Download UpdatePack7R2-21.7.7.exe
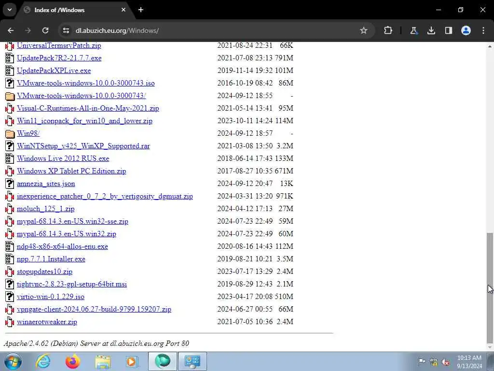Image resolution: width=494 pixels, height=371 pixels. [x=59, y=58]
